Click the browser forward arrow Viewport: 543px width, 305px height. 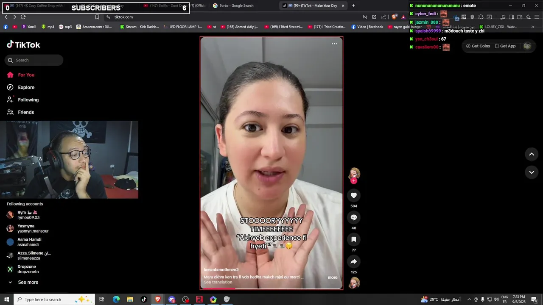pyautogui.click(x=14, y=17)
